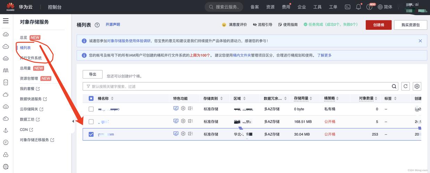Screen dimensions: 430x173
Task: Refresh the bucket list
Action: click(405, 86)
